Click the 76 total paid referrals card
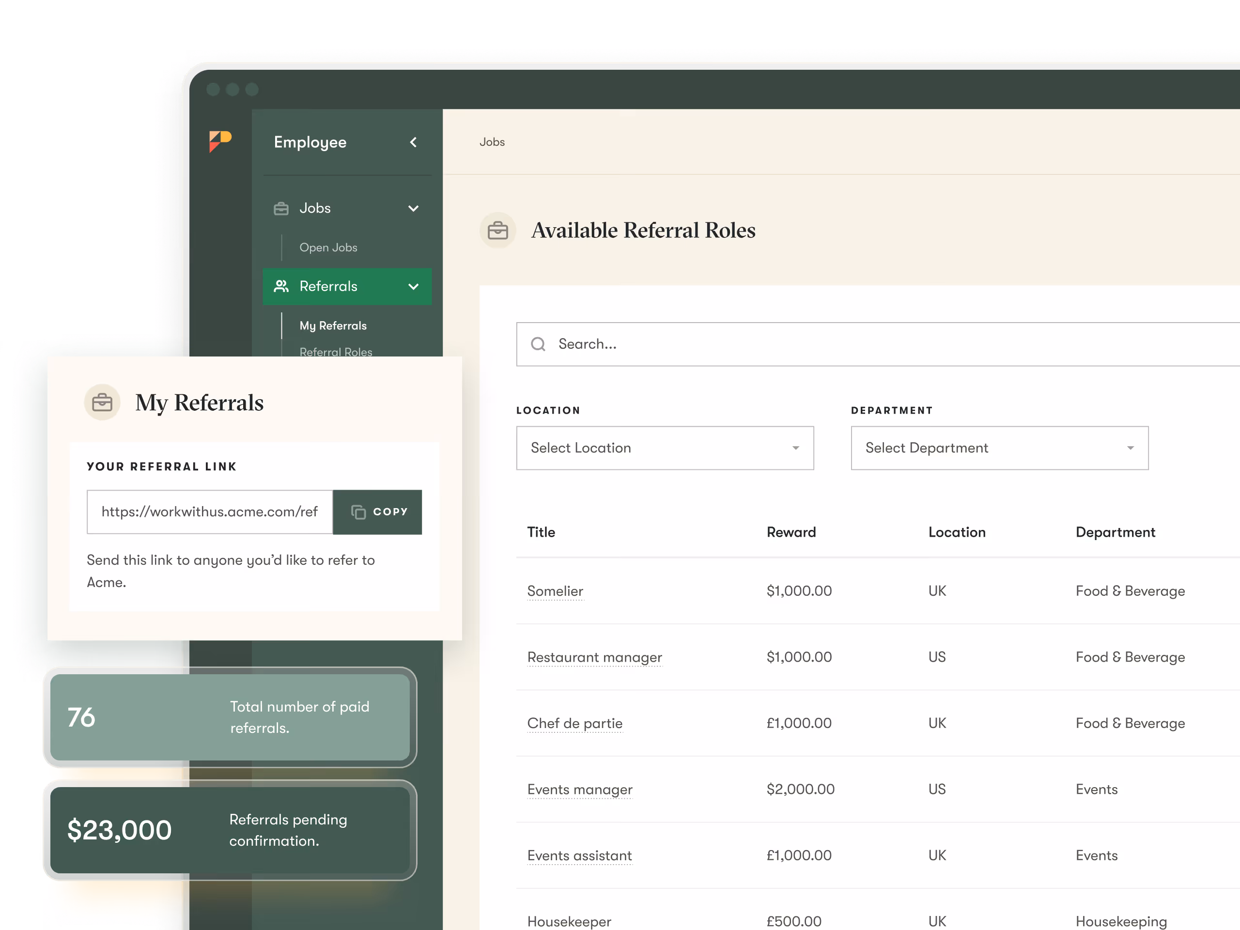The image size is (1240, 930). point(230,717)
